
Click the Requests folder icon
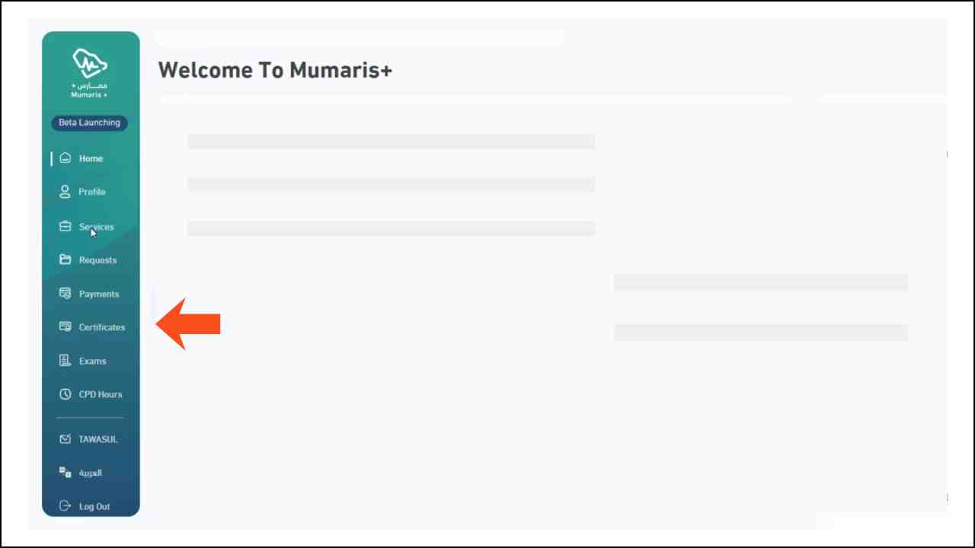[x=65, y=260]
